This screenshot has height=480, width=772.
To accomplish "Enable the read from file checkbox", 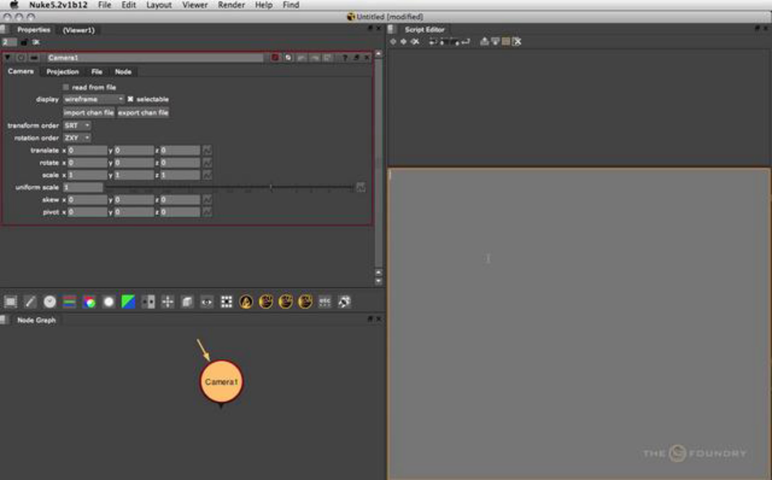I will (66, 87).
